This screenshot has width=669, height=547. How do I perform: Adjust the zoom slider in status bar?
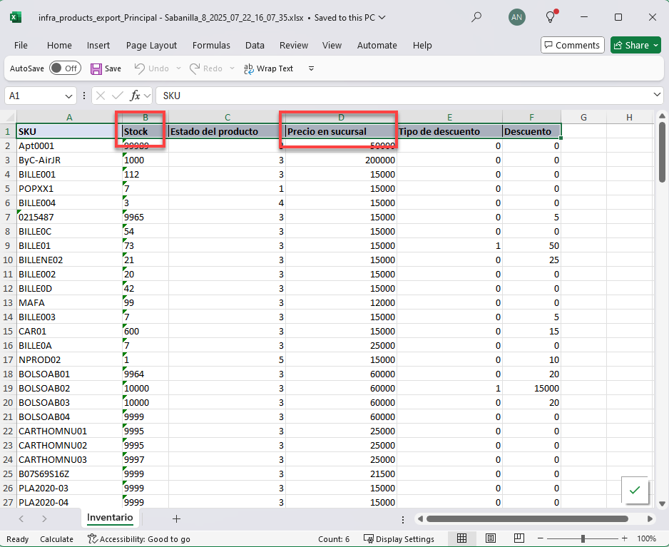coord(583,538)
